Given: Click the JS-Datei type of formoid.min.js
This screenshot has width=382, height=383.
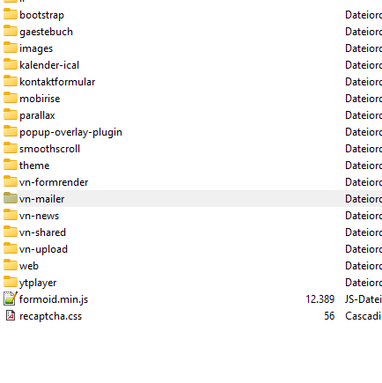Looking at the screenshot, I should pyautogui.click(x=364, y=299).
